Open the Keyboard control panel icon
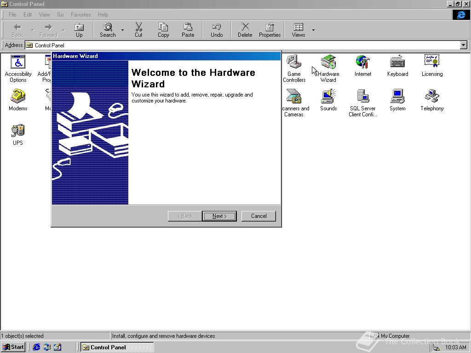The image size is (471, 353). coord(397,65)
